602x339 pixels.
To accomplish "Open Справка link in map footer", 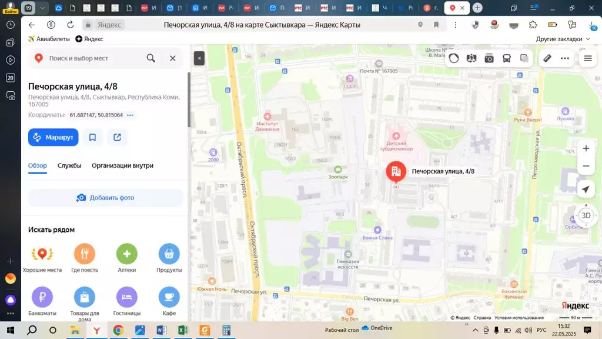I will click(482, 318).
